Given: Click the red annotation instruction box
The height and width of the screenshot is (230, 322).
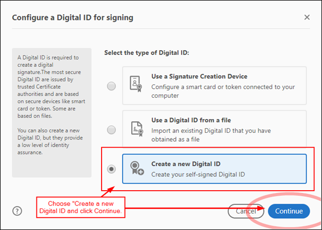Looking at the screenshot, I should coord(80,208).
